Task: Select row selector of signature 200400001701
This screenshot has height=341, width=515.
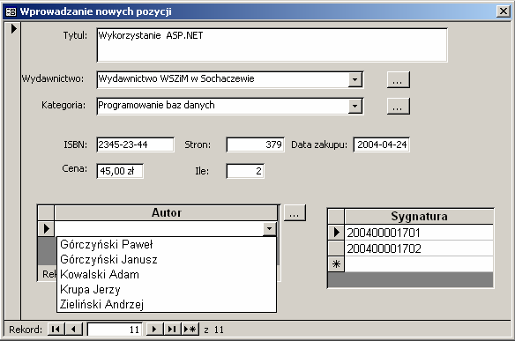Action: click(336, 233)
